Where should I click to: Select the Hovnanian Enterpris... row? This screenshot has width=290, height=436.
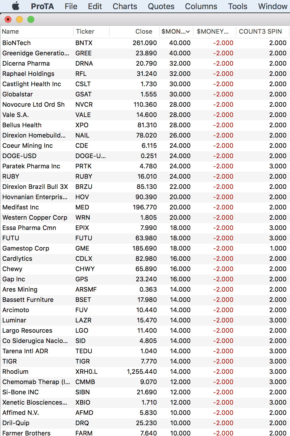(145, 197)
